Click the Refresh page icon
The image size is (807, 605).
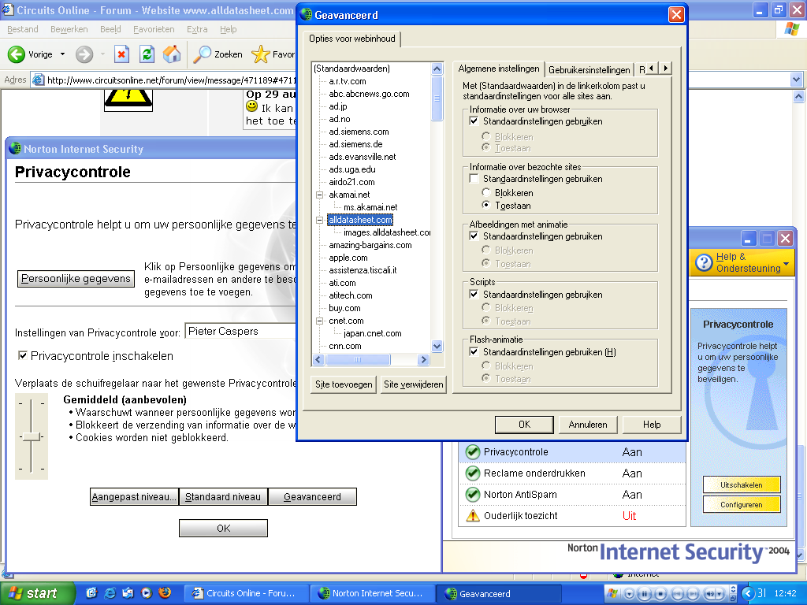coord(147,54)
